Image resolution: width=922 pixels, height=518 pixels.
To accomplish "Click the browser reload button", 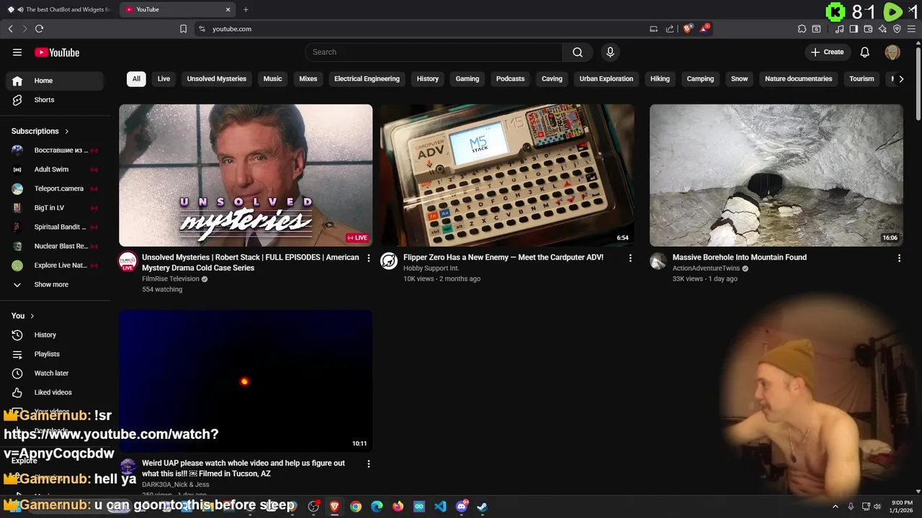I will (x=39, y=29).
